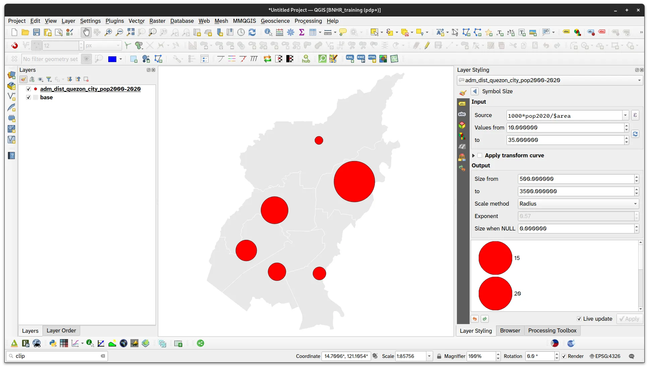Open the Field Calculator toolbar icon
Screen dimensions: 649x368
pos(280,32)
